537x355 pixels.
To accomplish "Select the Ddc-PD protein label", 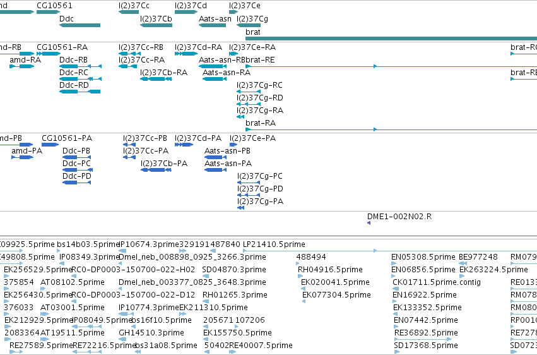I will click(77, 176).
